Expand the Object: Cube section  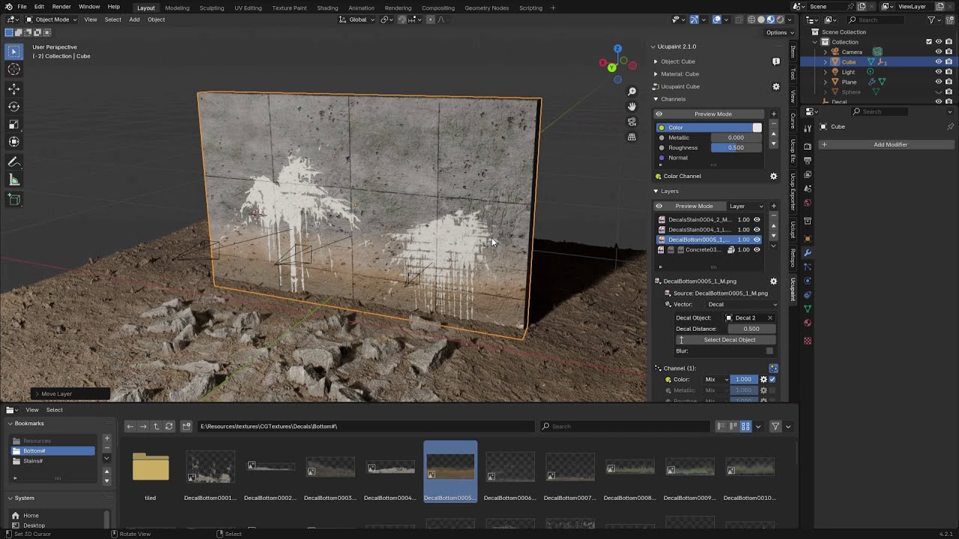tap(656, 61)
